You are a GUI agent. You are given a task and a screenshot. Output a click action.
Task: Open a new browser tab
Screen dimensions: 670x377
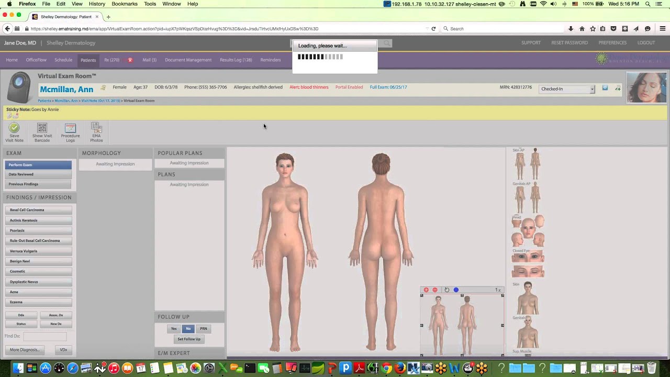click(108, 17)
